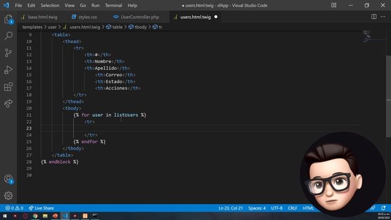Open the Go menu
Image resolution: width=391 pixels, height=220 pixels.
point(83,5)
